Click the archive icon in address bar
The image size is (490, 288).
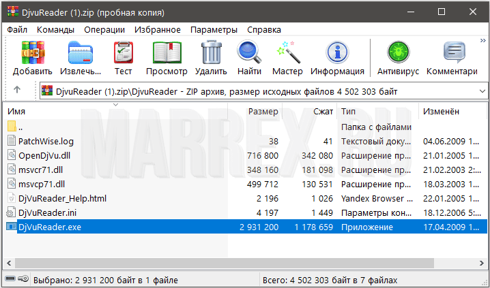click(x=47, y=91)
